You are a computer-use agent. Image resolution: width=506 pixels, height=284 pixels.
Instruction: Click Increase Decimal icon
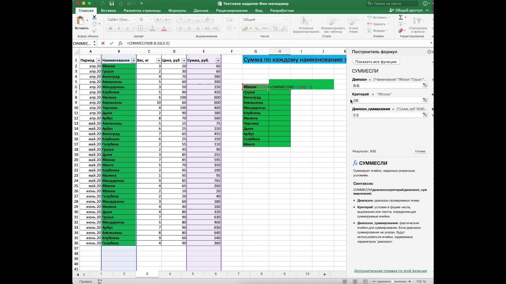(275, 28)
